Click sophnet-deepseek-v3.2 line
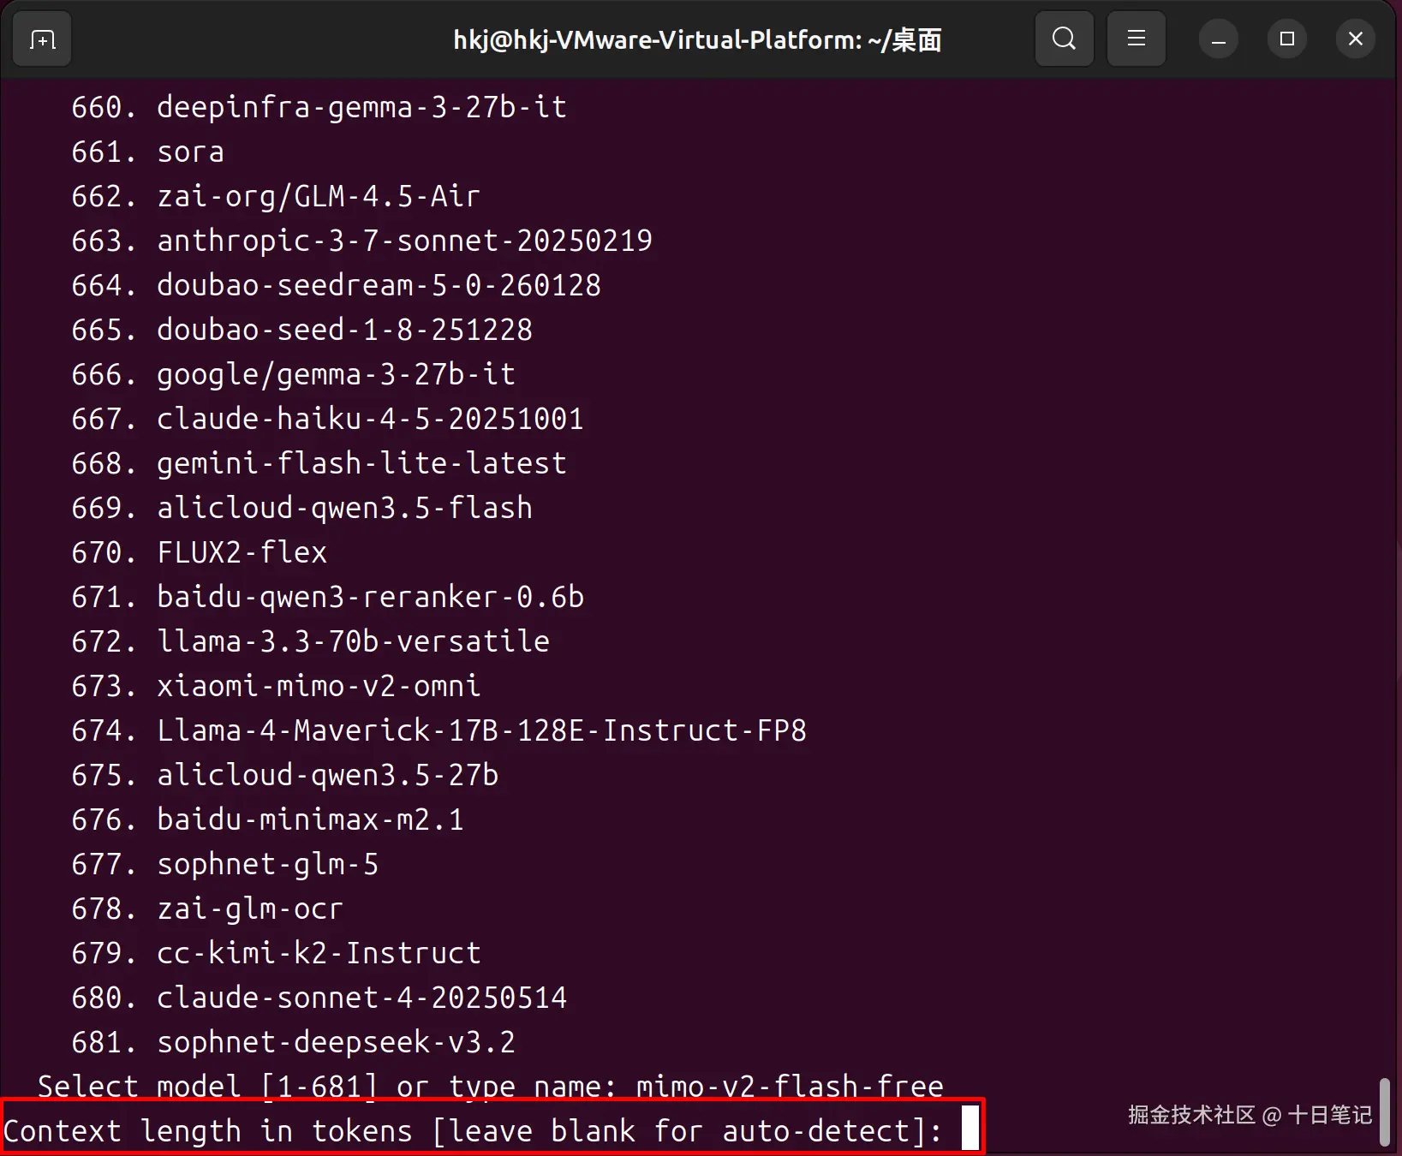Viewport: 1402px width, 1156px height. [293, 1042]
